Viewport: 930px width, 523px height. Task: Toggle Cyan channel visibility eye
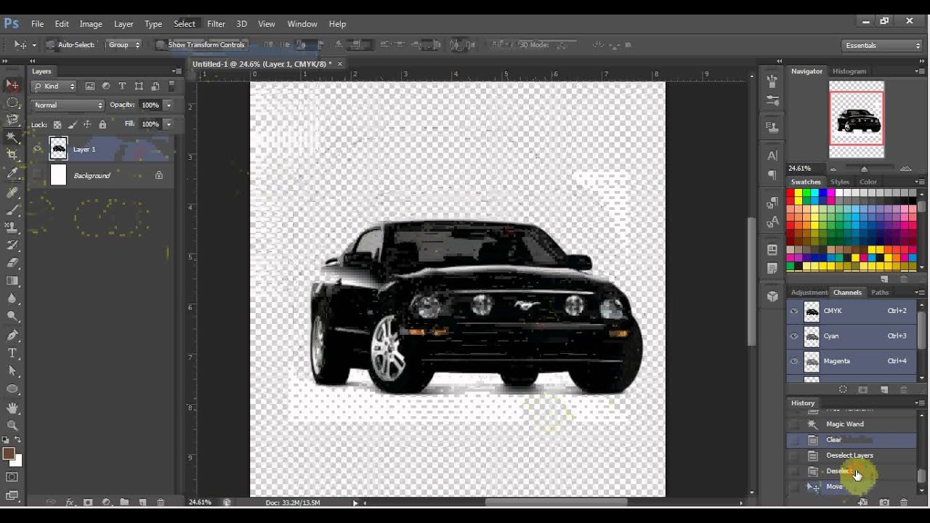tap(794, 336)
